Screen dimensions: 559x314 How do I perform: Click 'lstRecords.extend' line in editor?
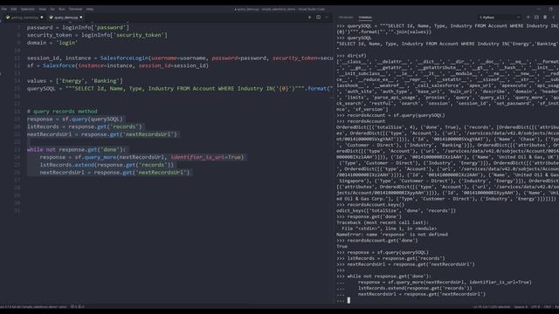pos(107,165)
